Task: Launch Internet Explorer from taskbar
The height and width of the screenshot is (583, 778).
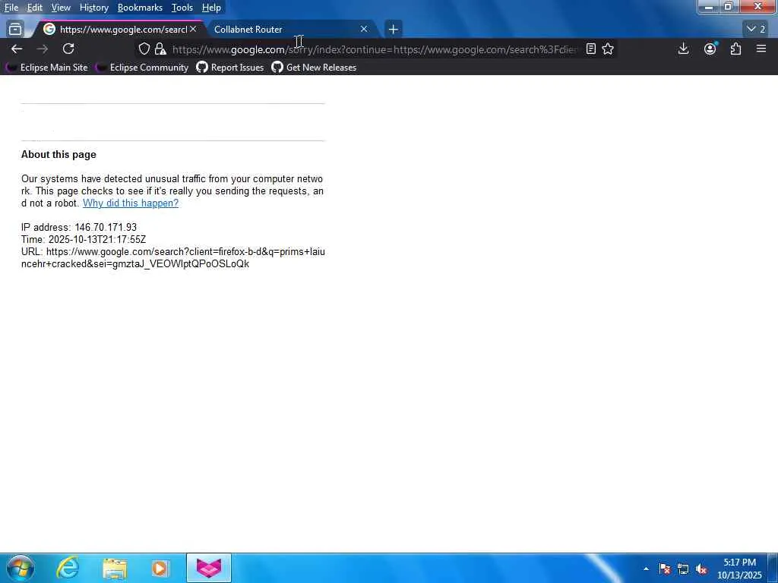Action: (68, 568)
